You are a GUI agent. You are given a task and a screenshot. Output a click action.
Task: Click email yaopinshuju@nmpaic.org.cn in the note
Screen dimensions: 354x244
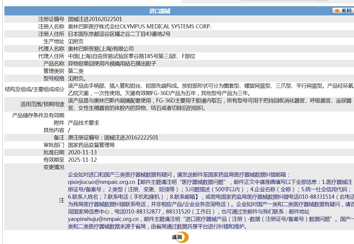tap(103, 219)
